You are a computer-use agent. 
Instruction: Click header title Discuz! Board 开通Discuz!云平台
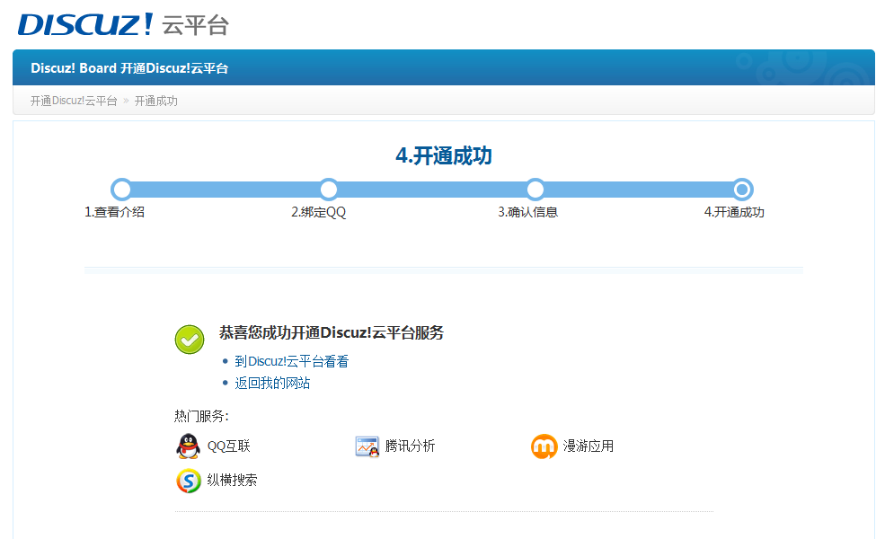[129, 68]
